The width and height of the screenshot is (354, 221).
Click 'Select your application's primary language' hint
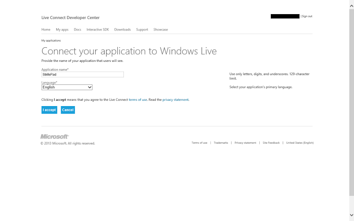click(x=261, y=87)
